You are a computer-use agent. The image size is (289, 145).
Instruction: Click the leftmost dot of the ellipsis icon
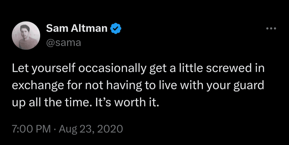[267, 29]
